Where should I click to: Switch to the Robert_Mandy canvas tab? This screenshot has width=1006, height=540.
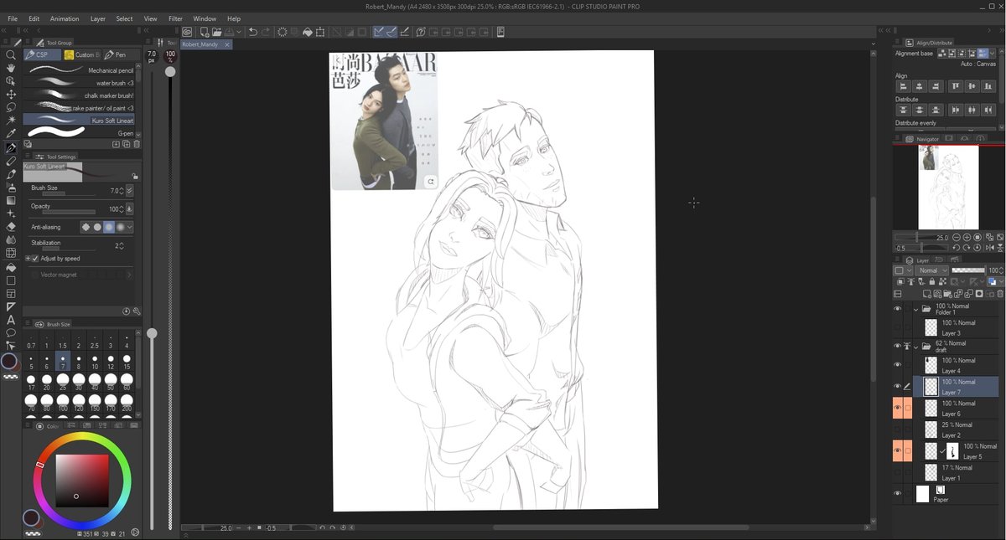tap(205, 44)
